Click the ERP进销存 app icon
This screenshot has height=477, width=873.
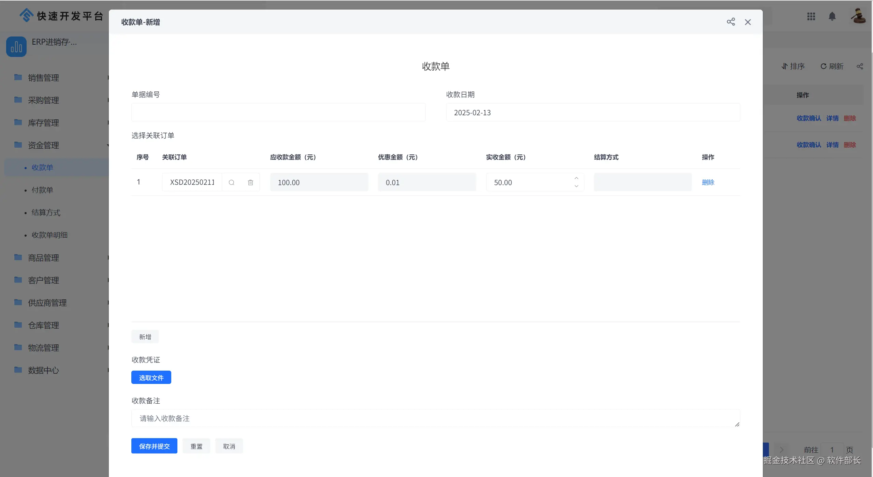point(16,47)
